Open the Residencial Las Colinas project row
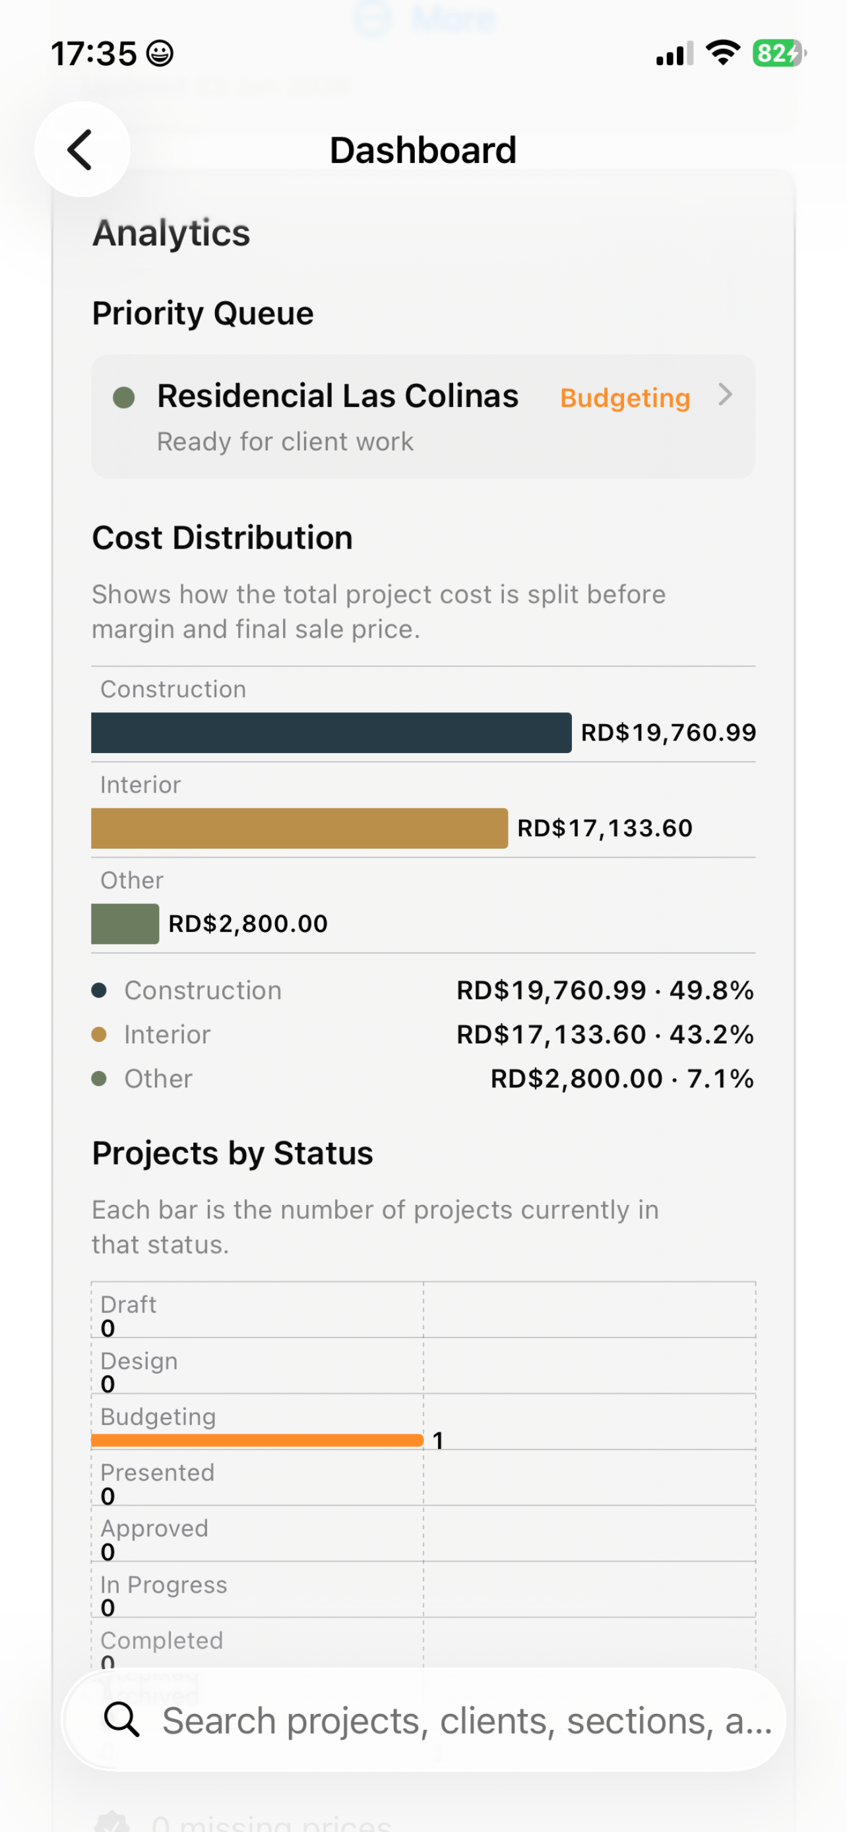This screenshot has width=847, height=1832. [x=423, y=416]
